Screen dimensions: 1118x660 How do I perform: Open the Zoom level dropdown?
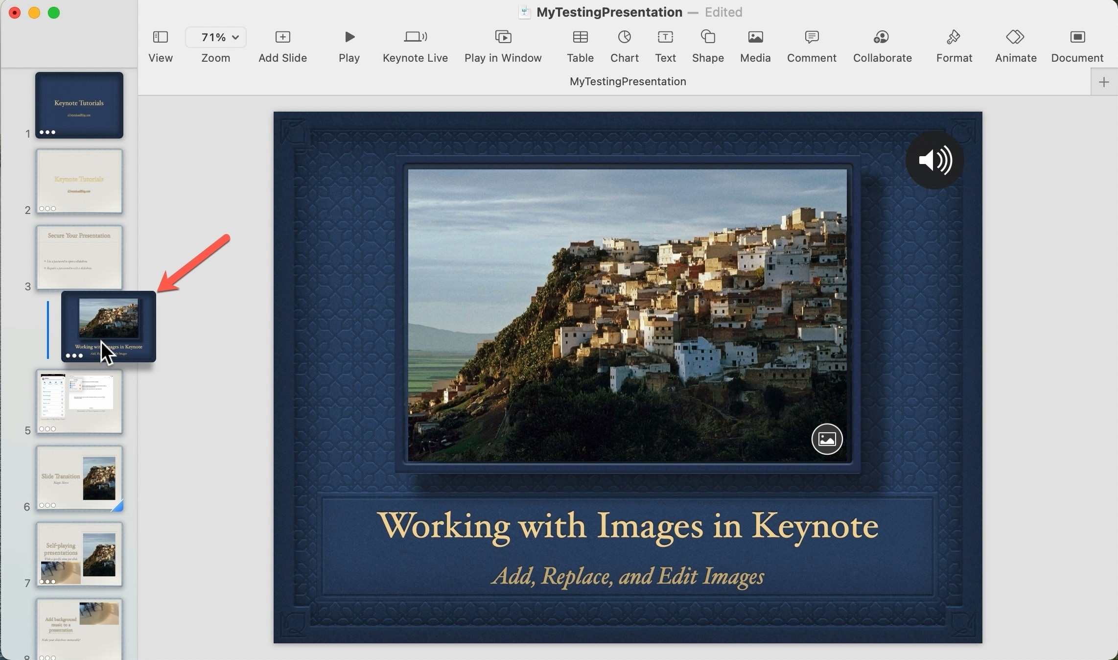215,37
